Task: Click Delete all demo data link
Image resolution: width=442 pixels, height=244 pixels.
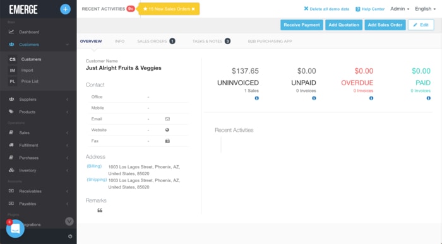Action: tap(326, 9)
